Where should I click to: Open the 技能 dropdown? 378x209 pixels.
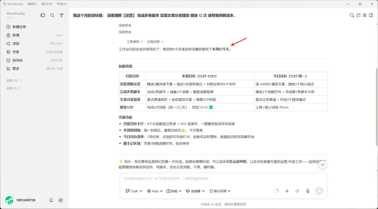(x=174, y=191)
